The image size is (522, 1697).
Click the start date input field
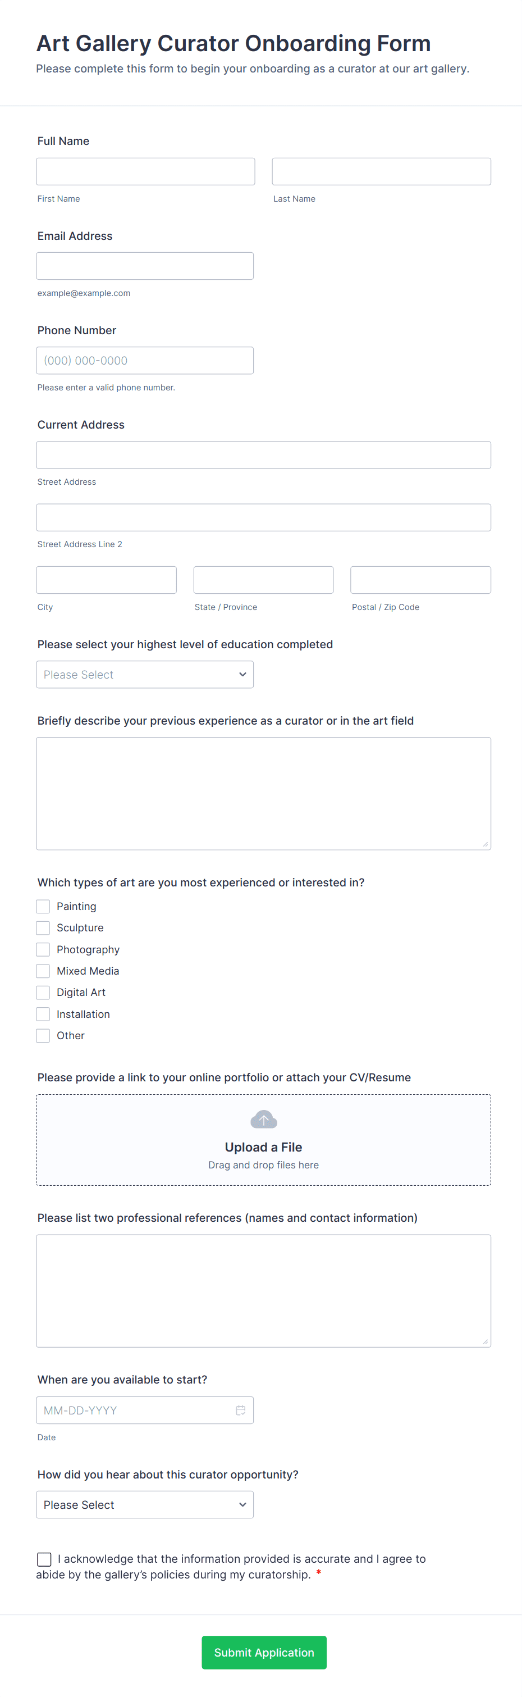(135, 1410)
